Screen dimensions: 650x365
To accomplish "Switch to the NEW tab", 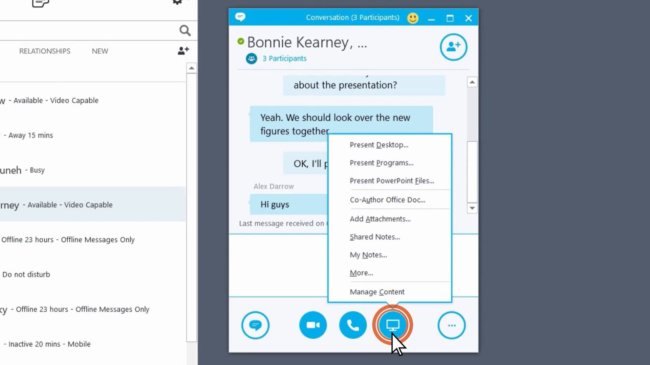I will pos(100,51).
